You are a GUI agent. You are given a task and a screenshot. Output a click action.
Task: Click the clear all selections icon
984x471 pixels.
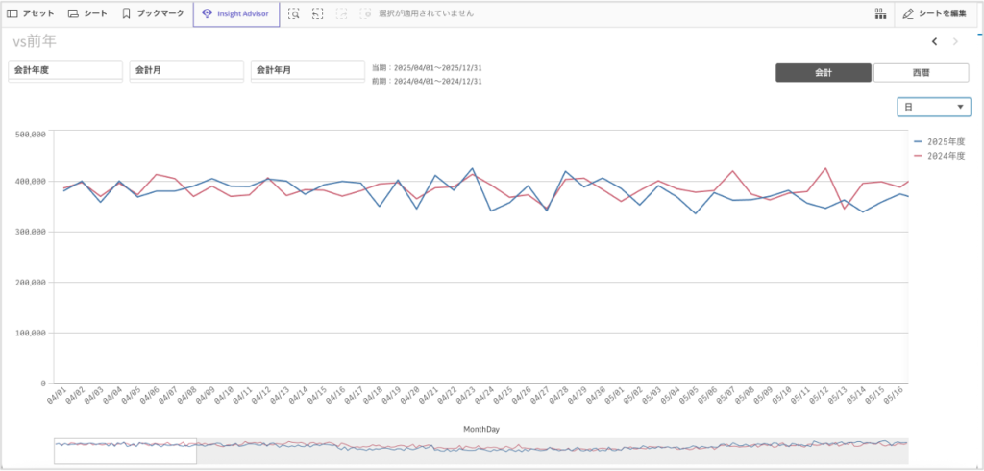[365, 14]
